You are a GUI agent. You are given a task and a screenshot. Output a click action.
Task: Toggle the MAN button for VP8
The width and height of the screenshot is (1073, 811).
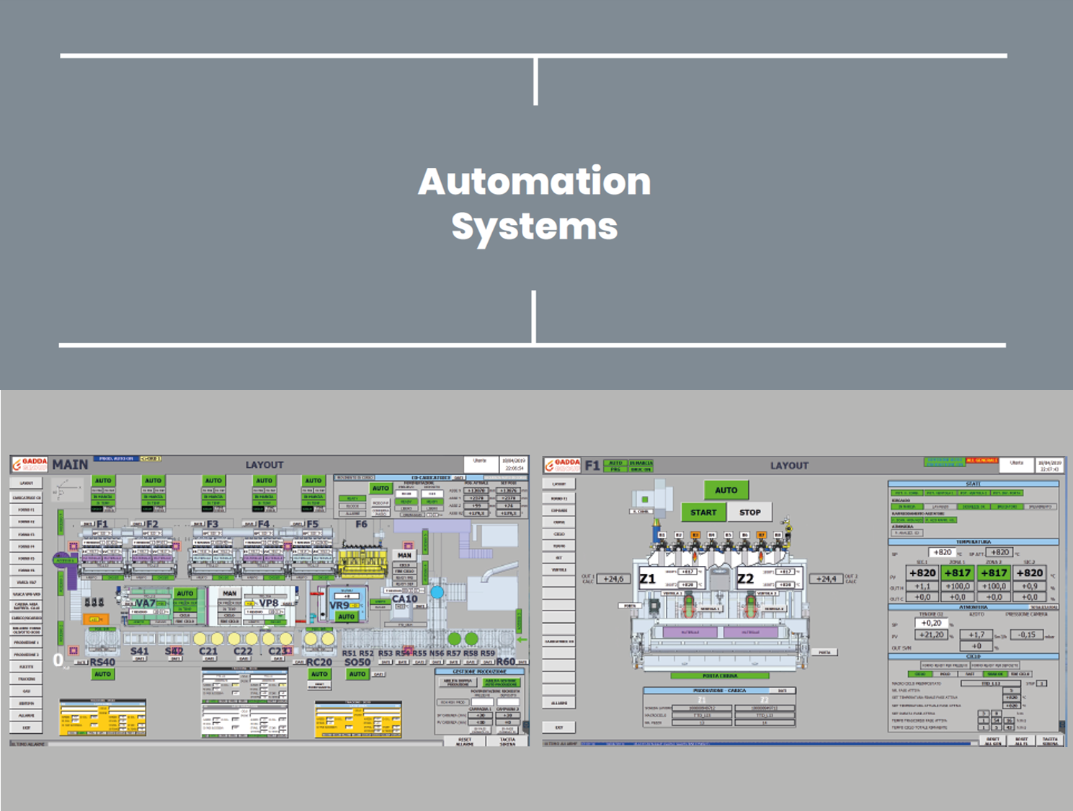tap(230, 593)
